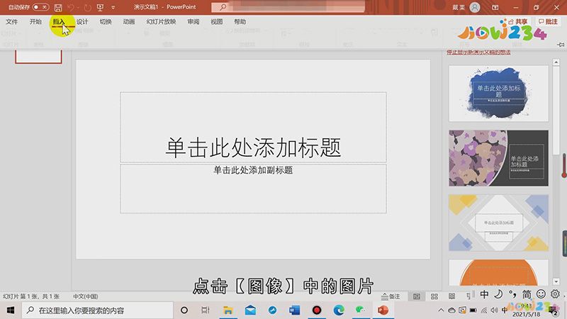Screen dimensions: 567x319
Task: Open the IME settings gear icon
Action: pyautogui.click(x=555, y=294)
